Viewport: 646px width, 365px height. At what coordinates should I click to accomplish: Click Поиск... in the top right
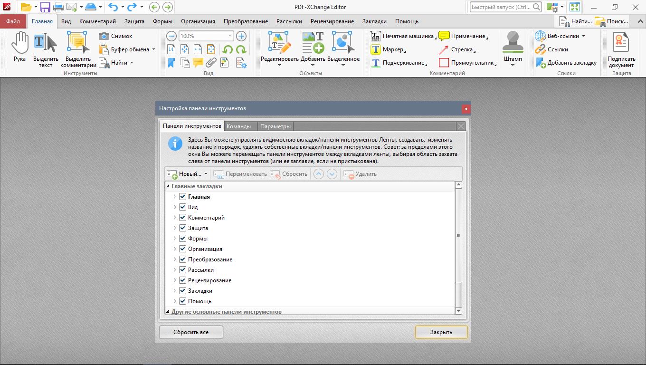[612, 21]
